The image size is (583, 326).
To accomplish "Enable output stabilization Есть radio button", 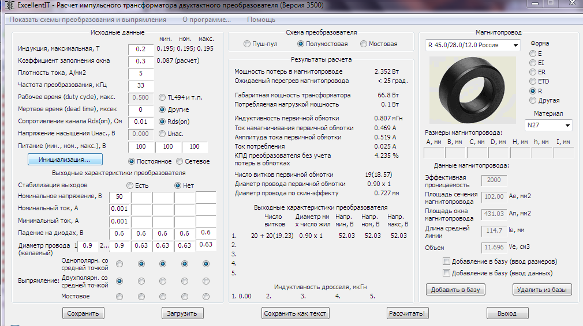I will point(130,185).
